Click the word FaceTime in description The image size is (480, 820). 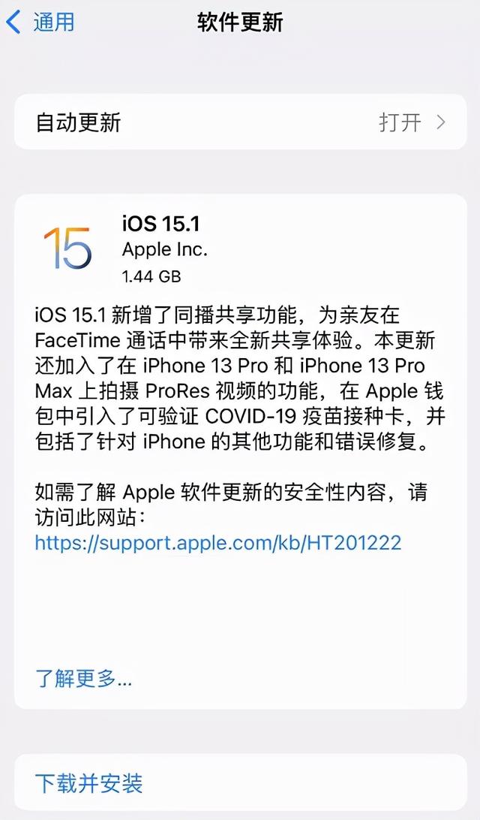coord(77,340)
